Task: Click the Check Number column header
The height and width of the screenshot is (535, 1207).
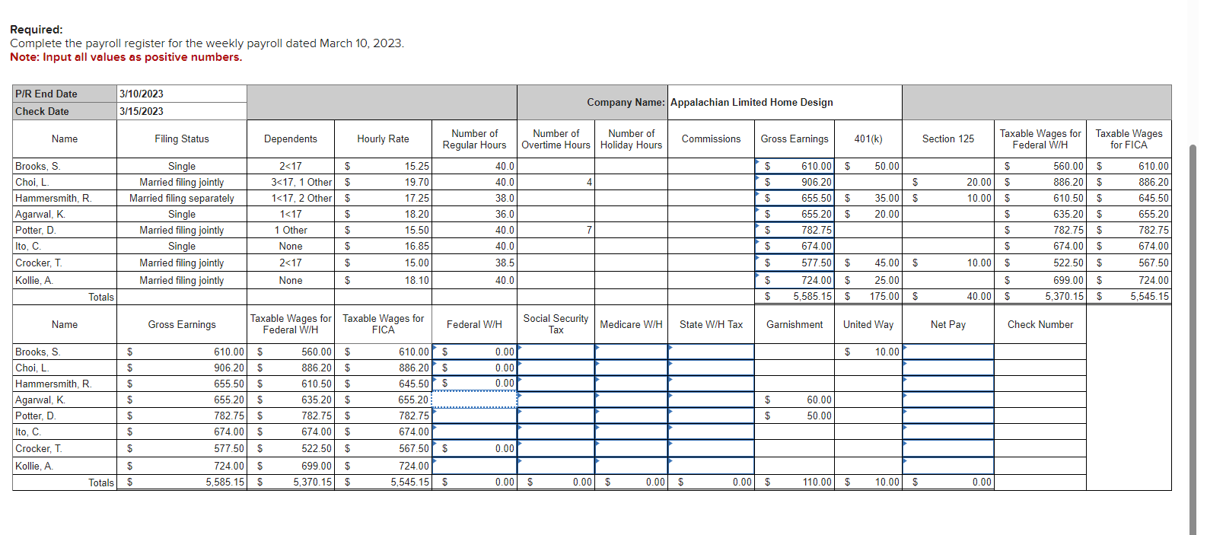Action: 1040,324
